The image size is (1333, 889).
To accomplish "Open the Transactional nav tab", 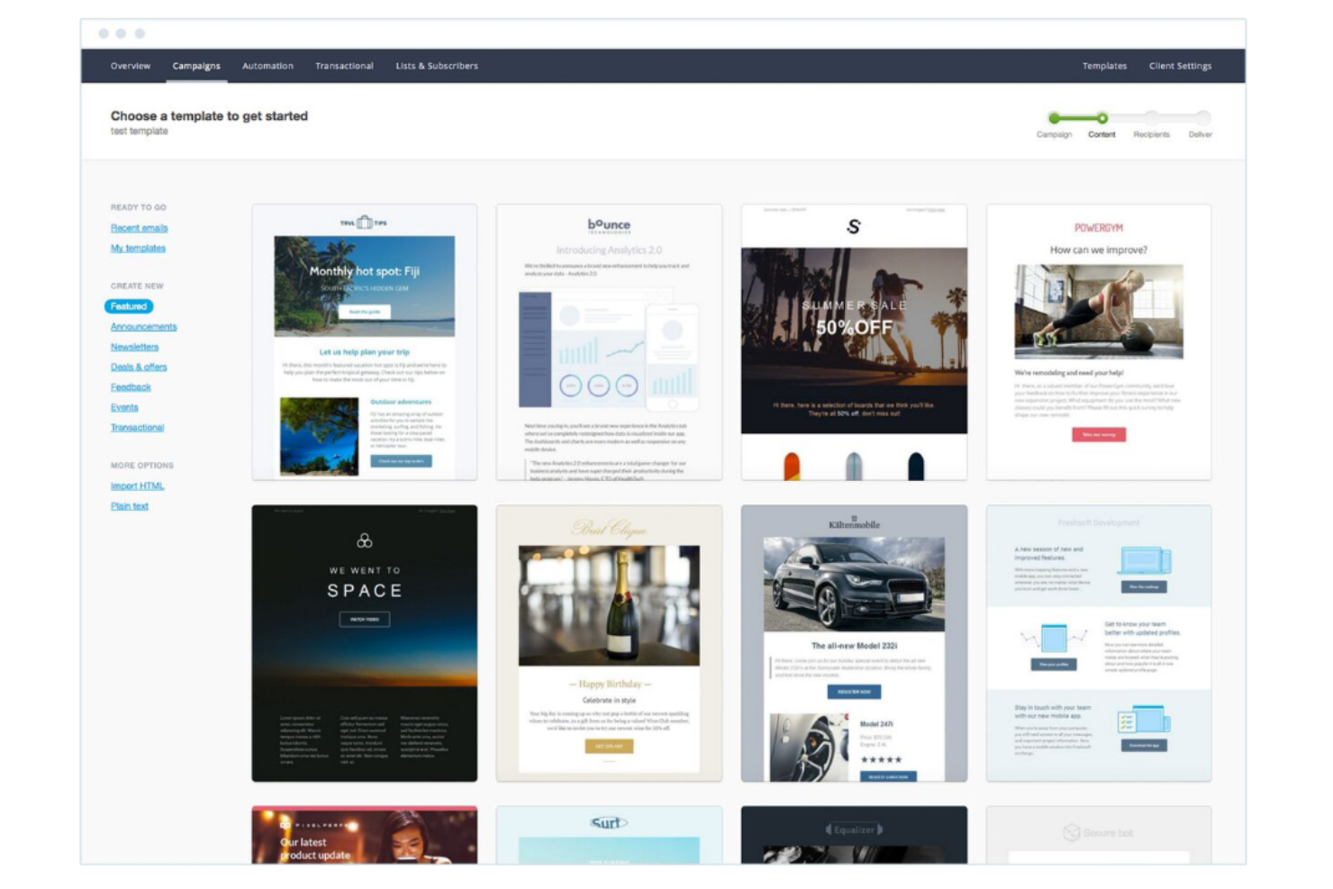I will (344, 66).
